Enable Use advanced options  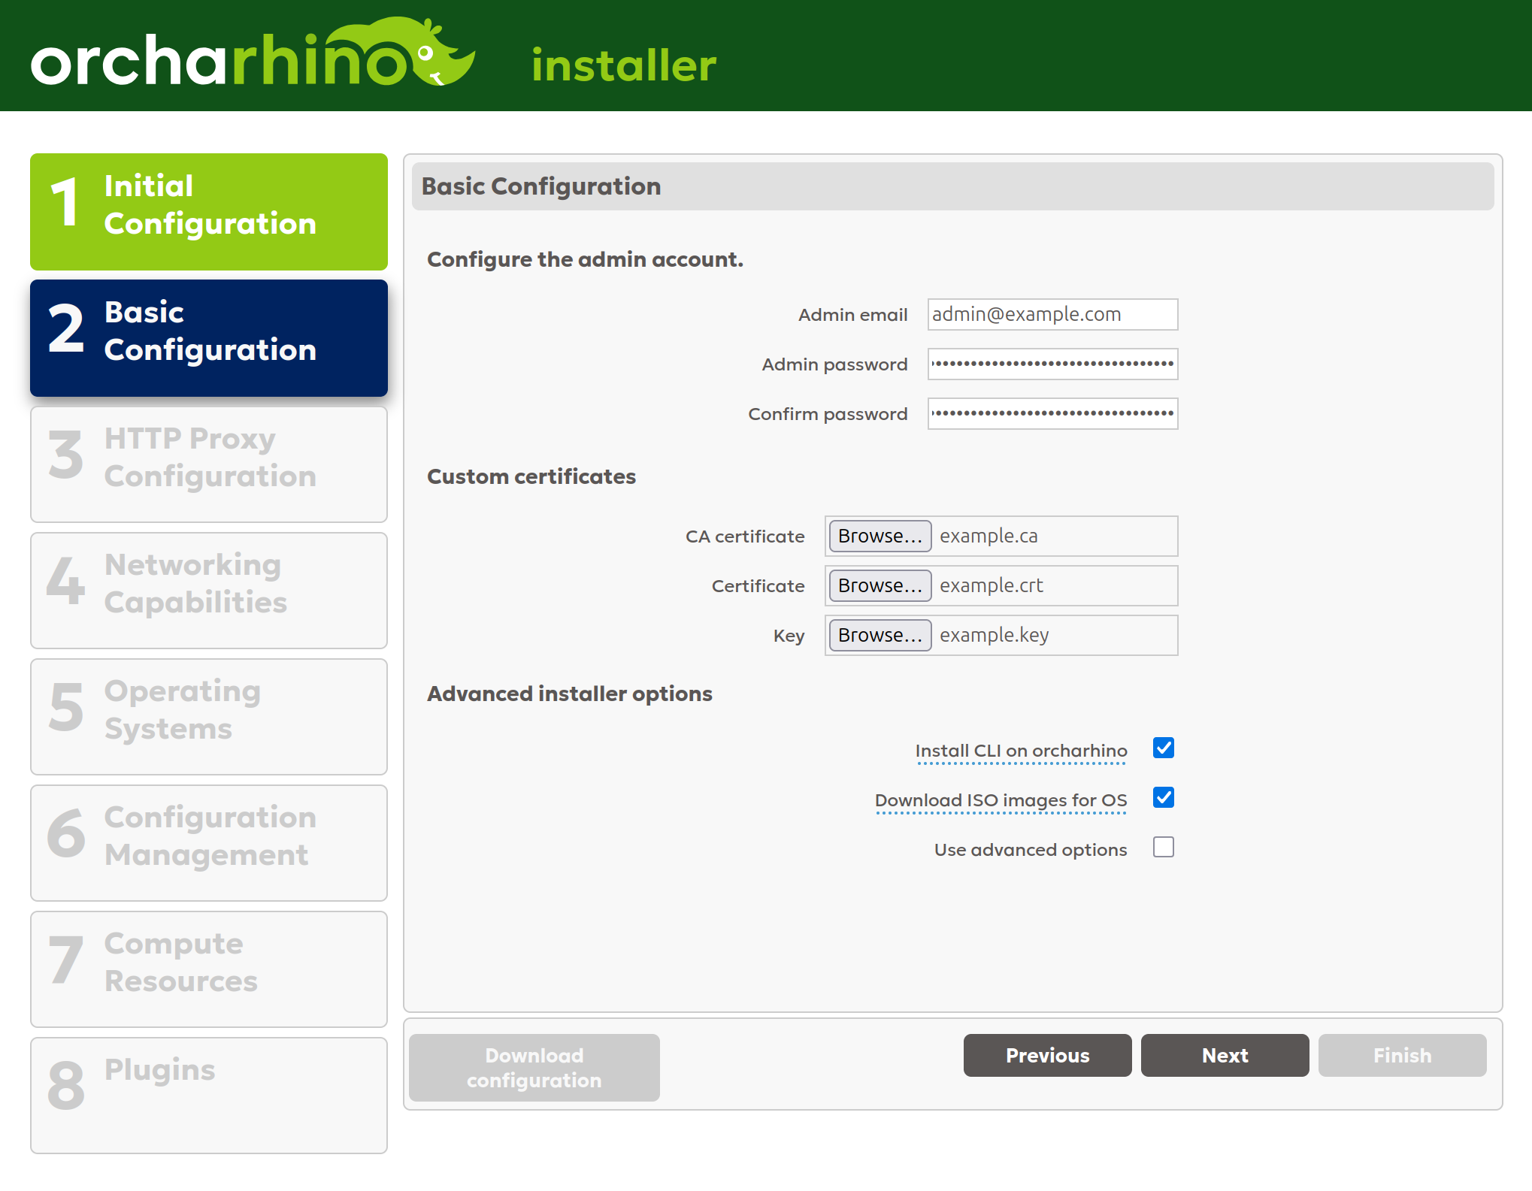[x=1163, y=848]
